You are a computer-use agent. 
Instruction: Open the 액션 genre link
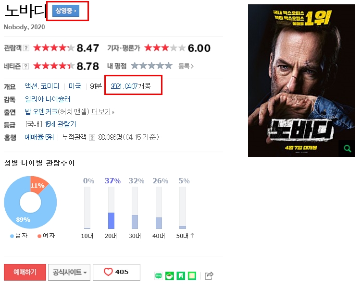(x=32, y=86)
